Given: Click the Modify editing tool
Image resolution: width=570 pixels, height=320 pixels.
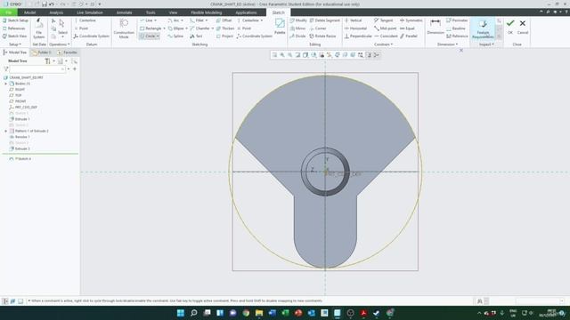Looking at the screenshot, I should tap(298, 20).
